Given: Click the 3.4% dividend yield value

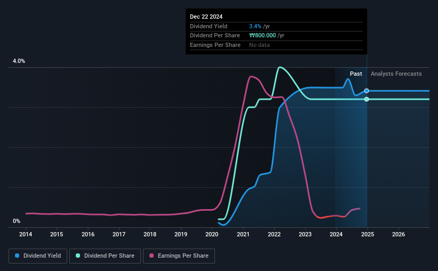Looking at the screenshot, I should click(256, 26).
